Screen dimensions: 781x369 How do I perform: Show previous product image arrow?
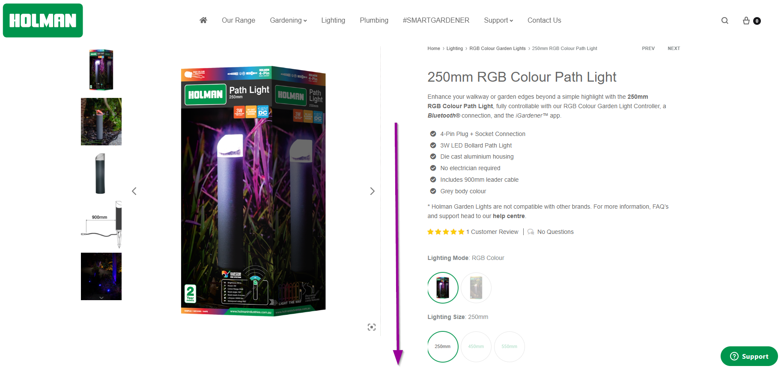tap(134, 191)
